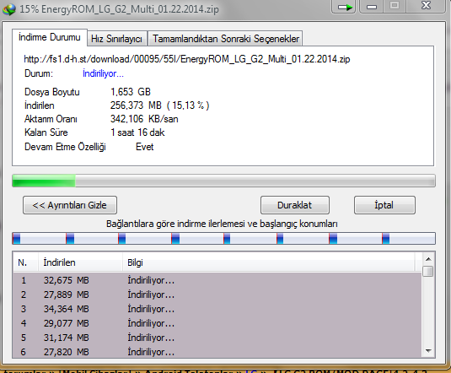Click the IDM globe icon in title bar
The width and height of the screenshot is (451, 373).
coord(8,9)
